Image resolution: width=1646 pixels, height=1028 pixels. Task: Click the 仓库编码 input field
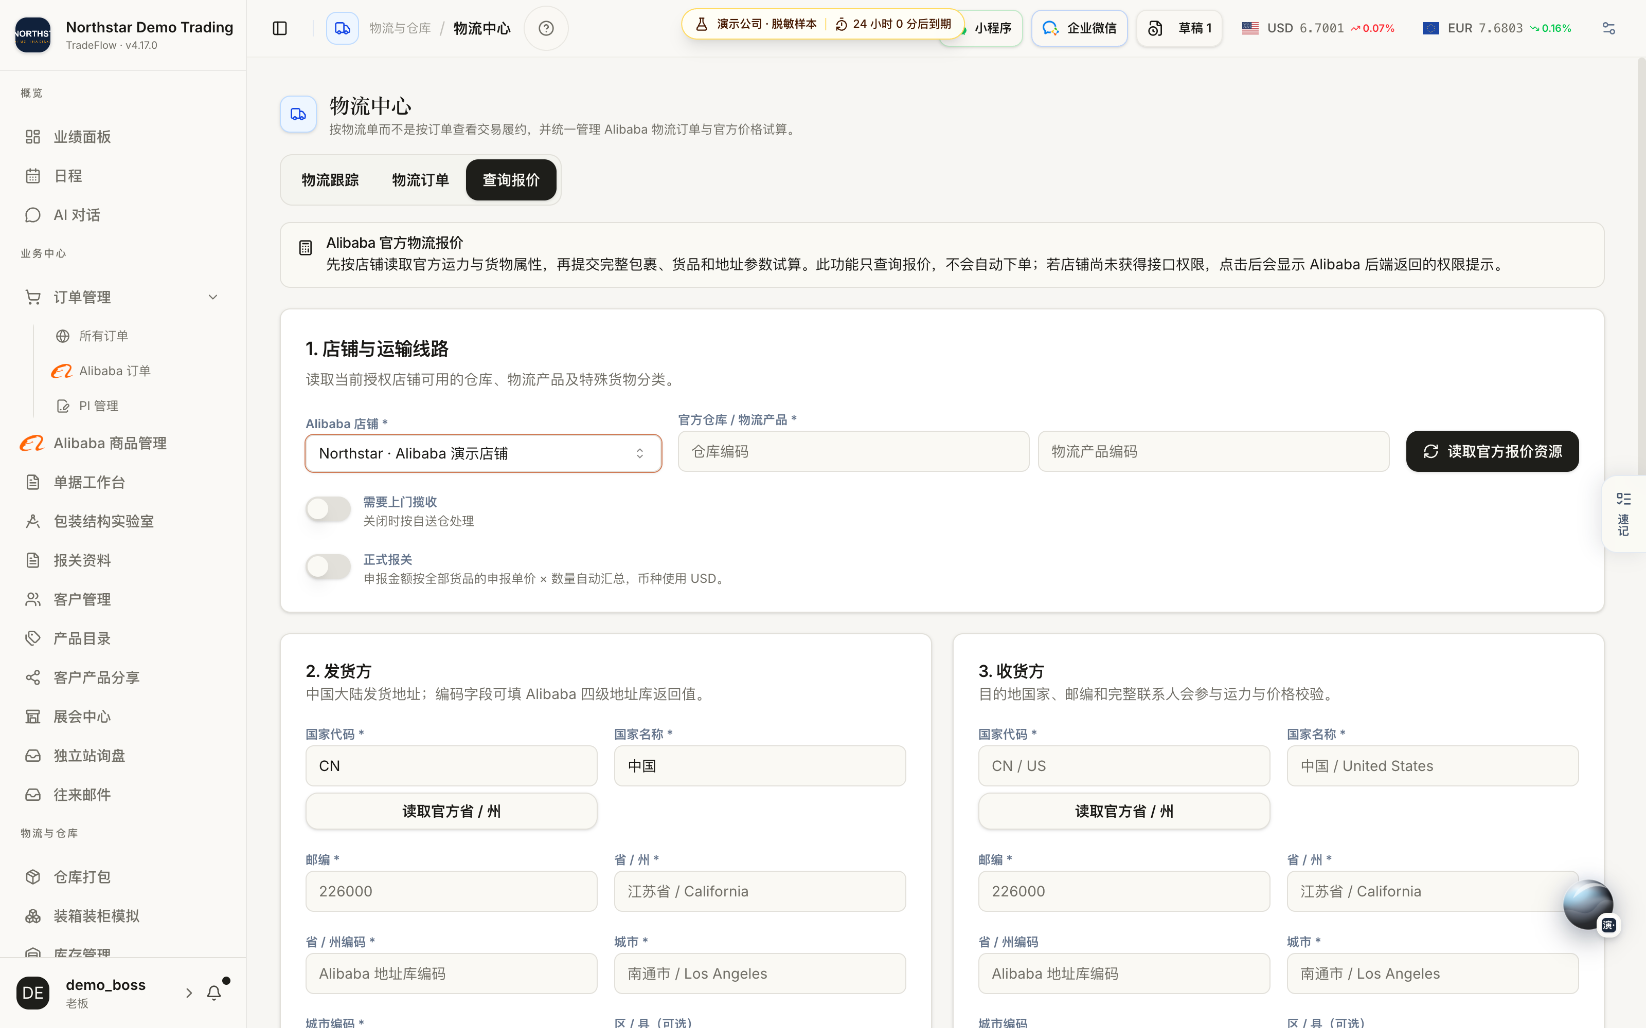[x=853, y=451]
